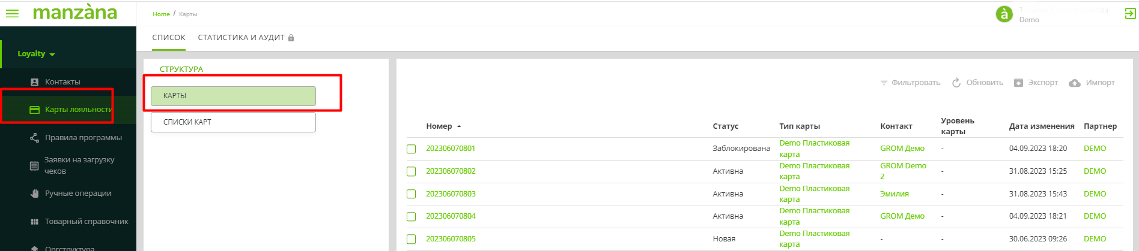
Task: Expand the Loyalty dropdown in sidebar
Action: pyautogui.click(x=36, y=54)
